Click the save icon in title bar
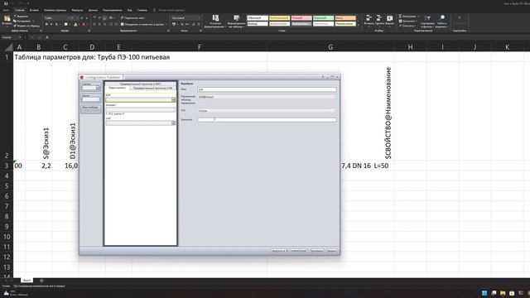This screenshot has width=530, height=298. (6, 3)
